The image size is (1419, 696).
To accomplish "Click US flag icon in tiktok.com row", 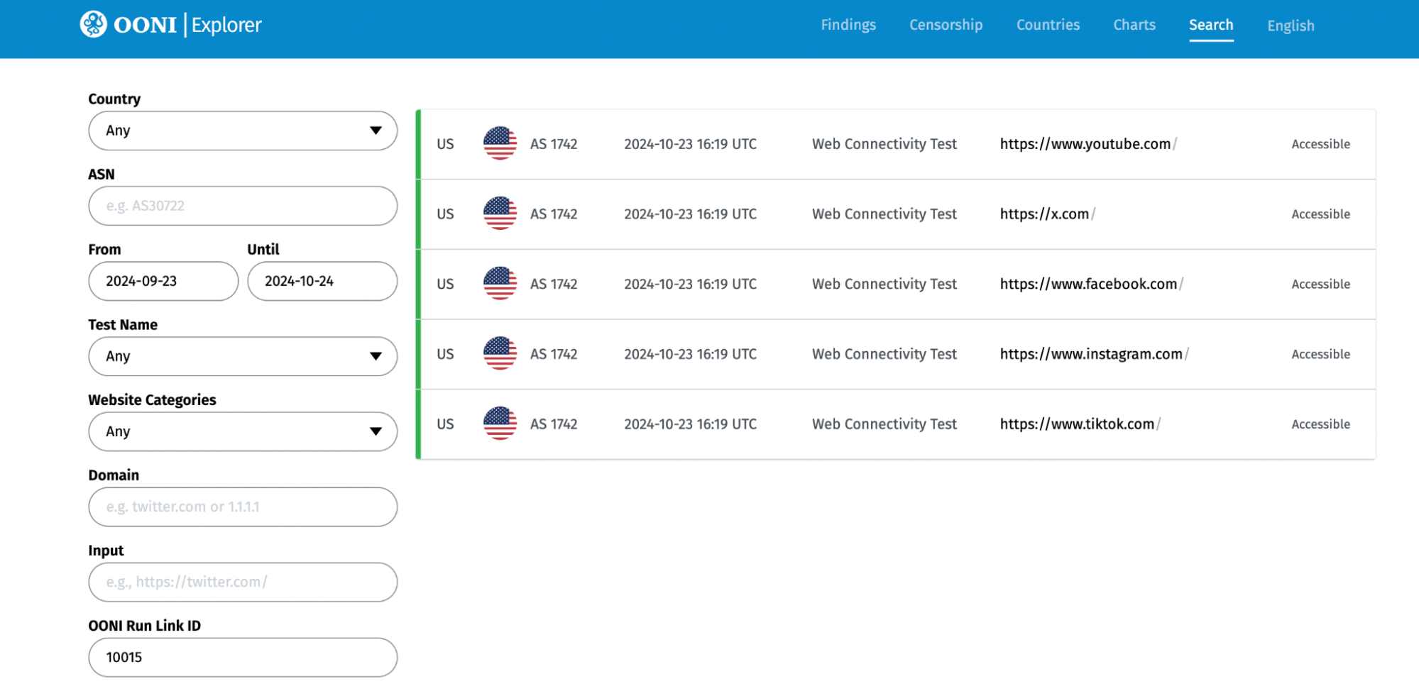I will tap(500, 424).
